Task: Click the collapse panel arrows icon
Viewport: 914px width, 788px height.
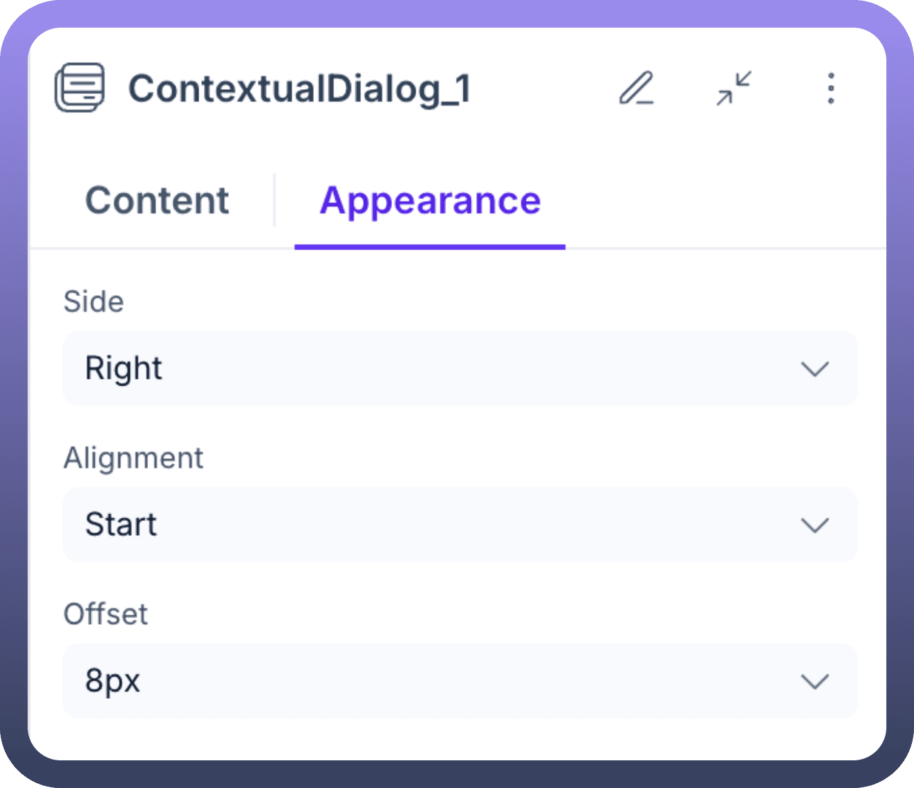Action: 734,88
